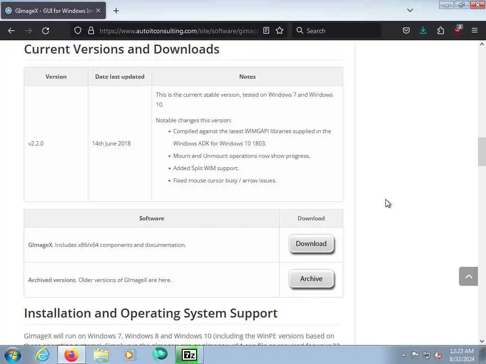Reload the current page
Screen dimensions: 486x364
tap(46, 31)
